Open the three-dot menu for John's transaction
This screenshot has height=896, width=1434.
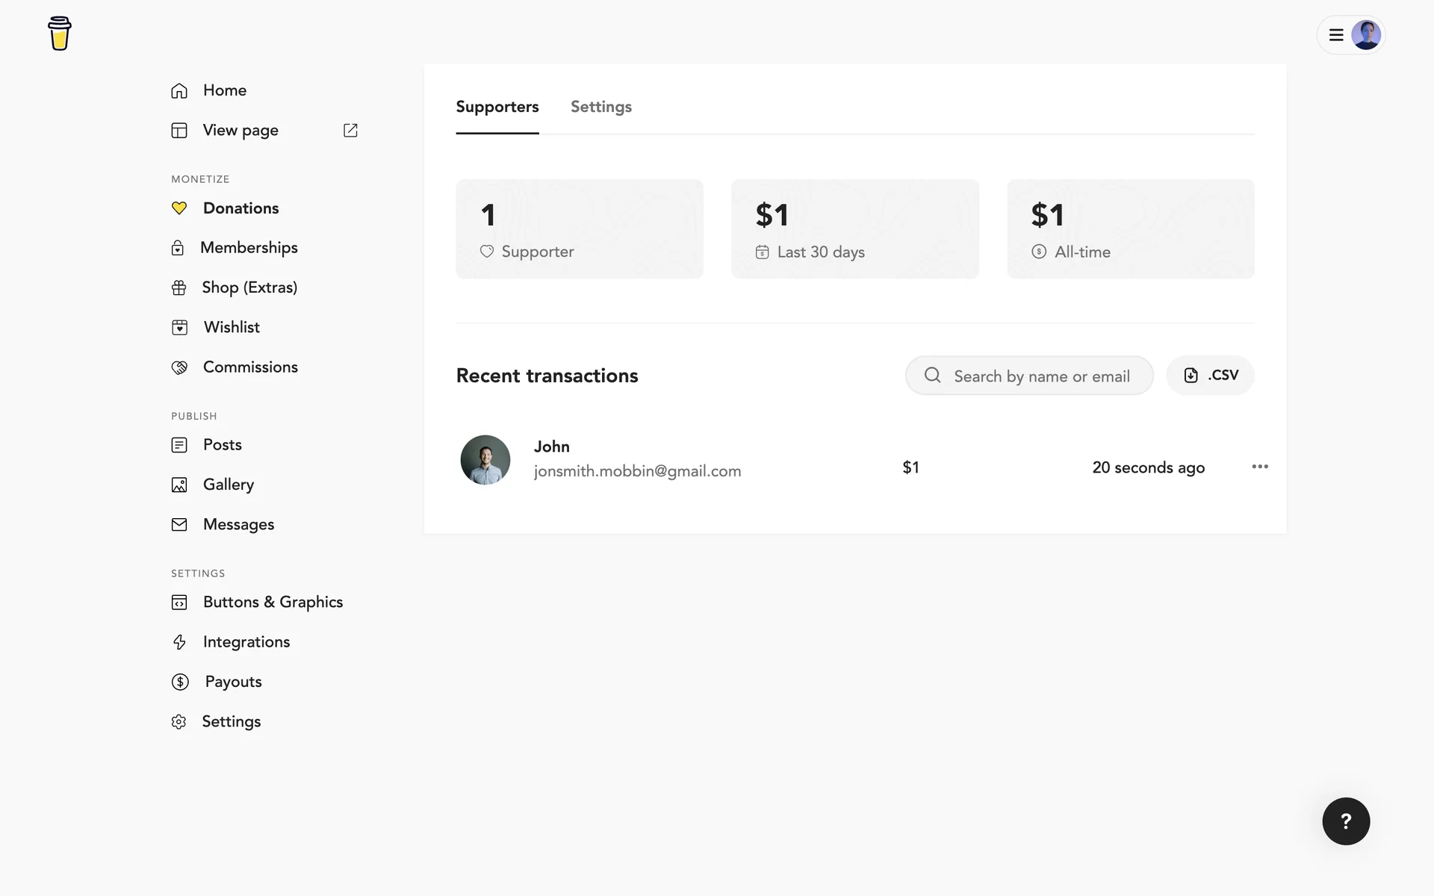pos(1259,467)
